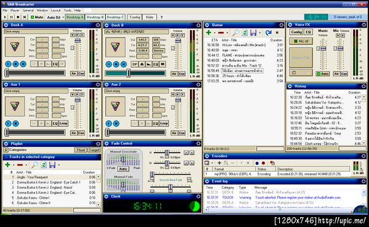The height and width of the screenshot is (227, 369).
Task: Search tracks using Queue magnifier icon
Action: pos(236,33)
